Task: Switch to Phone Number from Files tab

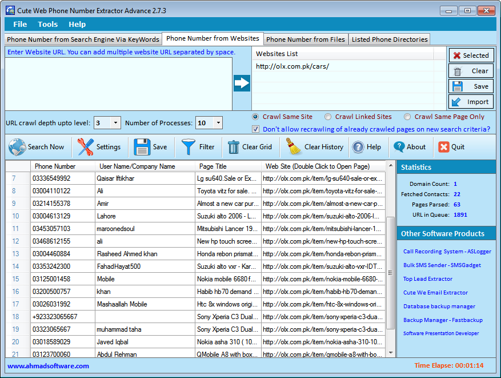Action: coord(306,39)
